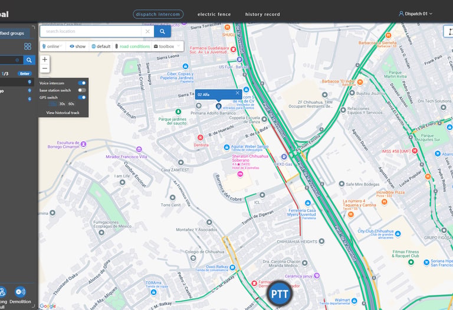Click the Parque jardines del saucito pin
Screen dimensions: 453x310
click(x=178, y=112)
